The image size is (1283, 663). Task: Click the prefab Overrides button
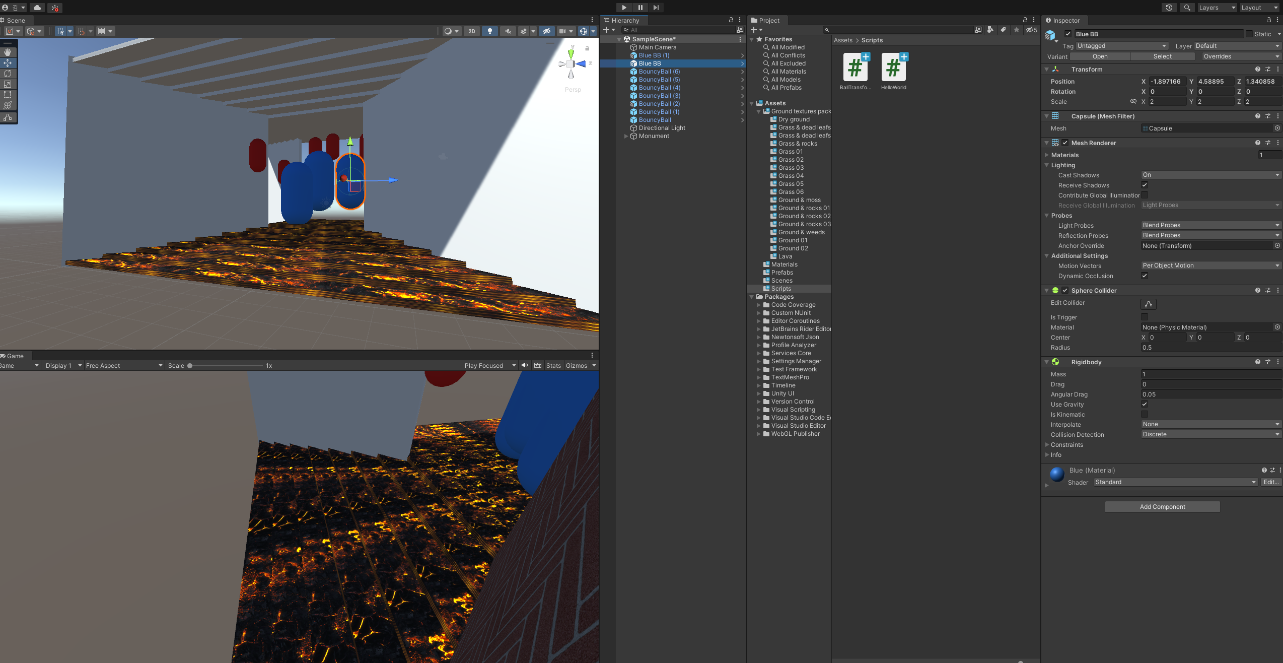point(1240,56)
